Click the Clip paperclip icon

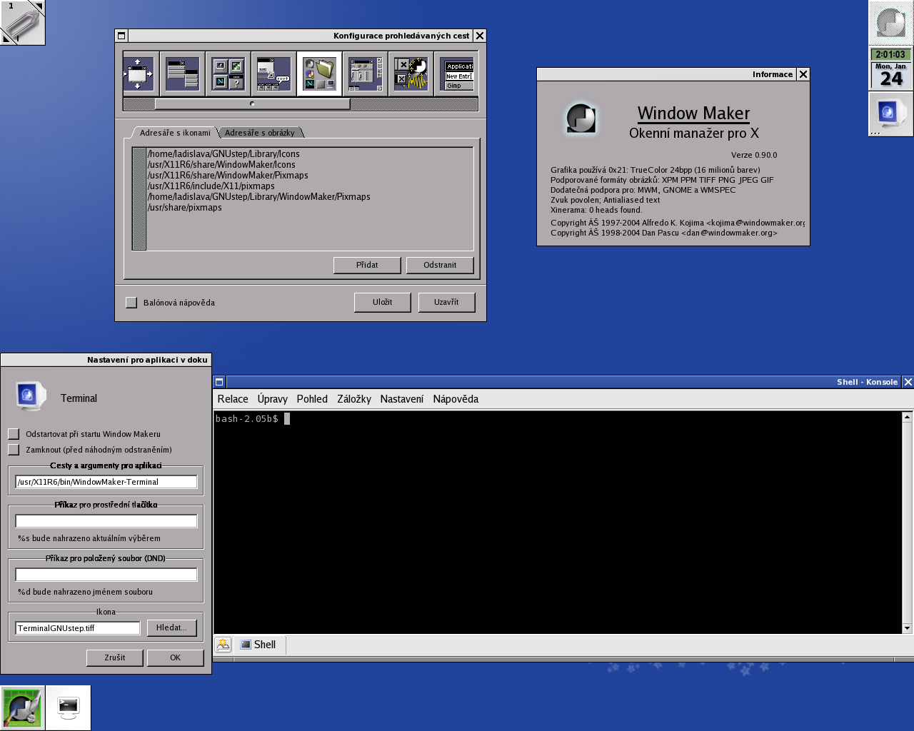(x=23, y=23)
